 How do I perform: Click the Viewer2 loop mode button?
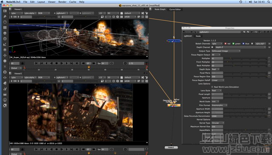click(x=111, y=149)
